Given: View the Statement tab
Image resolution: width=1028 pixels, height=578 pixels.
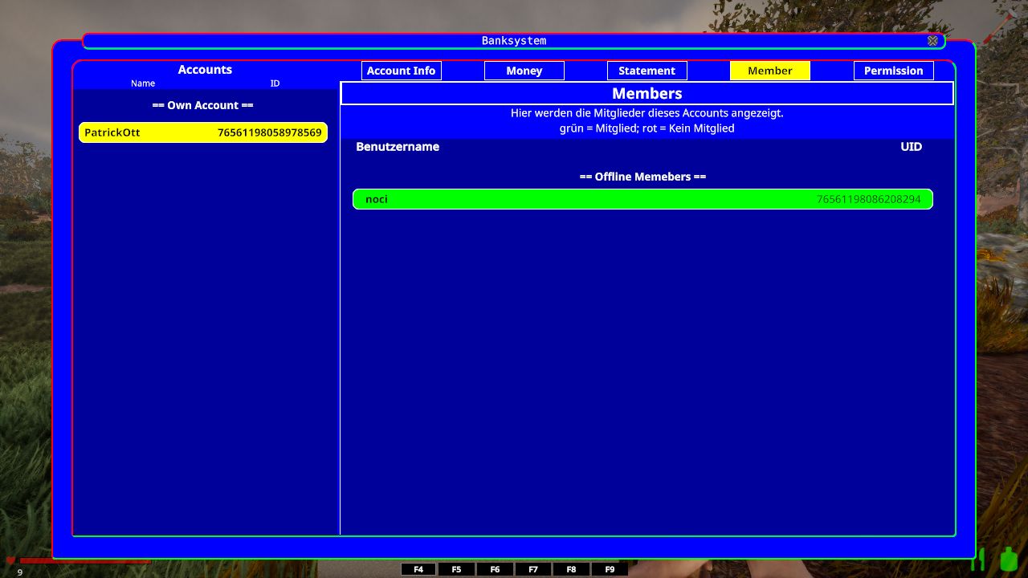Looking at the screenshot, I should [647, 71].
